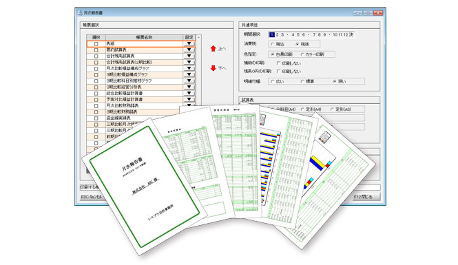Tick checkbox for 3期比較経営分析表
The width and height of the screenshot is (458, 265).
point(96,87)
